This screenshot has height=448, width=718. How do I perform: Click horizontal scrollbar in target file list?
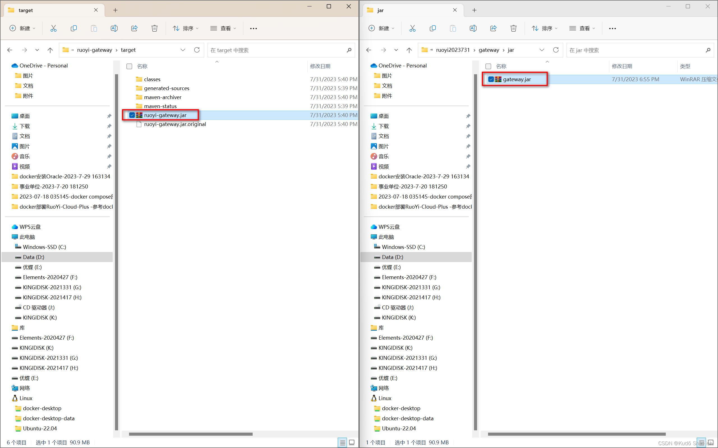(190, 434)
